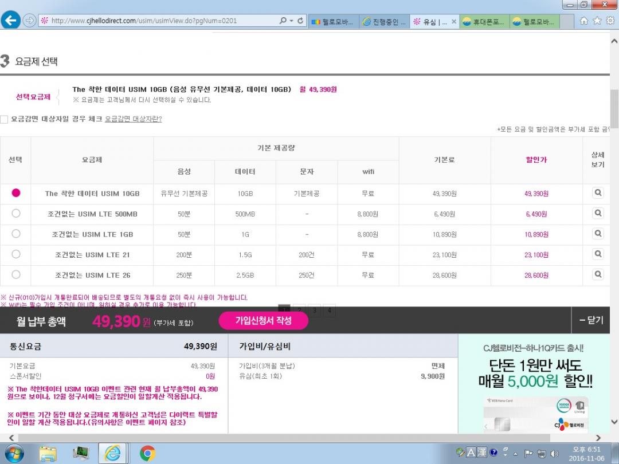This screenshot has width=619, height=464.
Task: Collapse the summary panel with 닫기
Action: click(591, 320)
